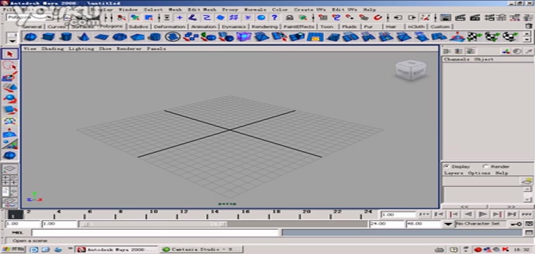The width and height of the screenshot is (535, 254).
Task: Click the shelf scroll down arrow
Action: click(x=527, y=39)
